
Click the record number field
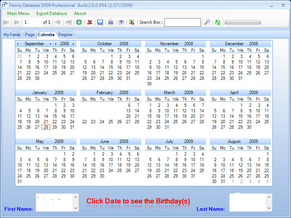click(x=32, y=23)
